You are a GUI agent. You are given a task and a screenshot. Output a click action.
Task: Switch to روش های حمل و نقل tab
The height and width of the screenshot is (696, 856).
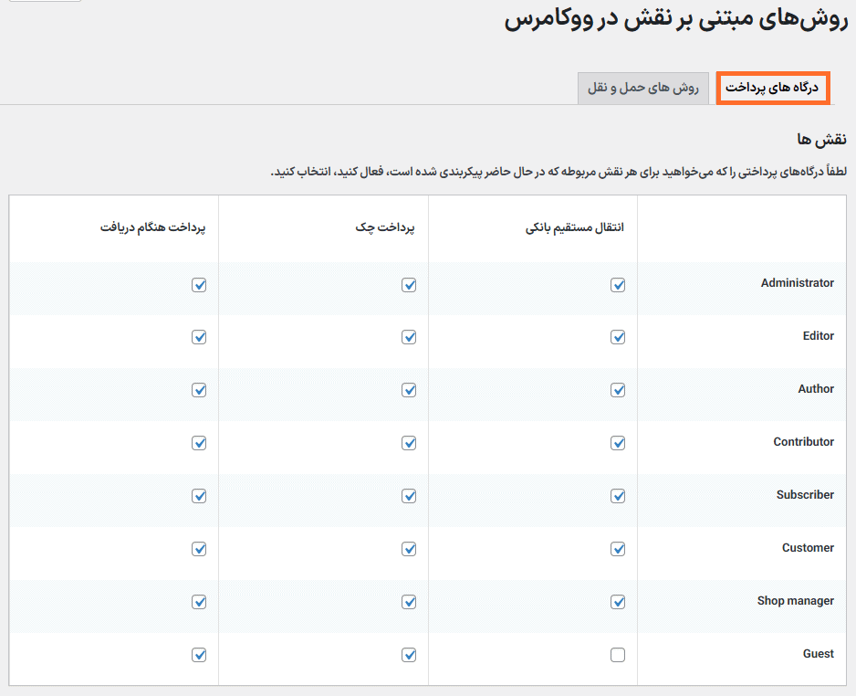[x=642, y=89]
